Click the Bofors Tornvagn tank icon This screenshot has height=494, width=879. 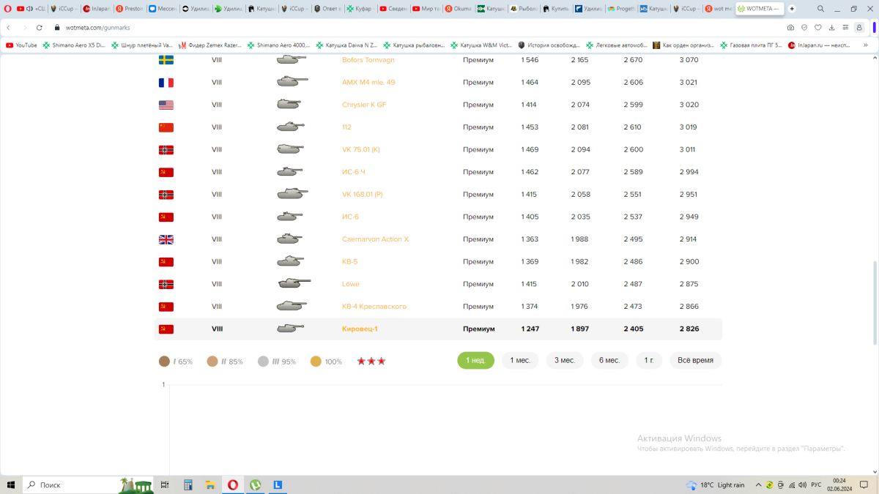[x=292, y=59]
